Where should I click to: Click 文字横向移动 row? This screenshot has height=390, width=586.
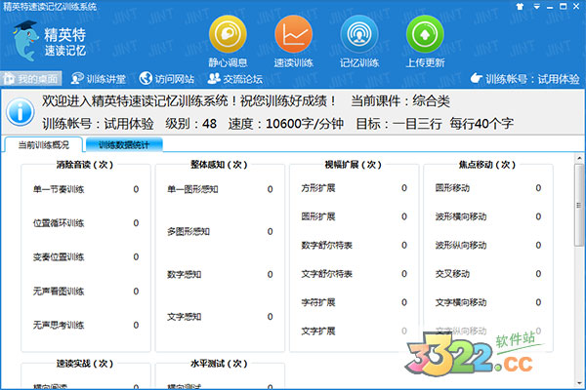(x=488, y=302)
